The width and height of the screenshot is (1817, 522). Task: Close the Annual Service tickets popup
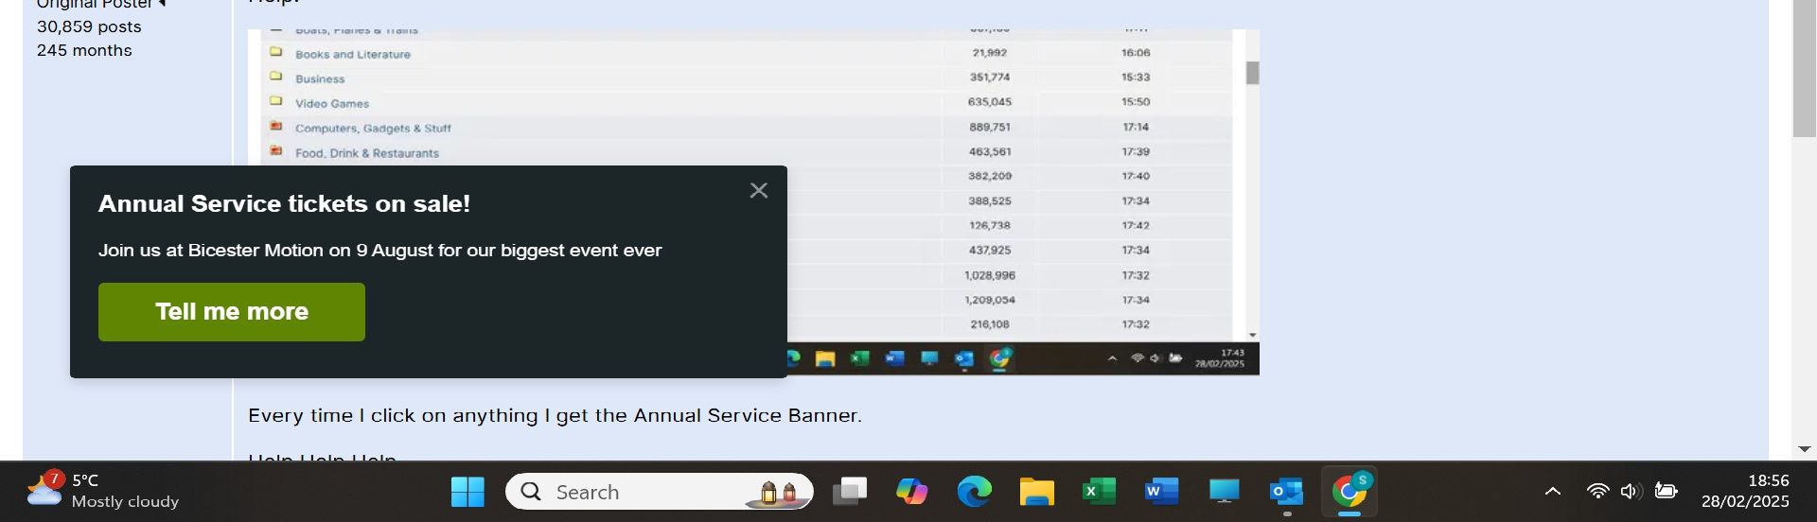pyautogui.click(x=758, y=191)
